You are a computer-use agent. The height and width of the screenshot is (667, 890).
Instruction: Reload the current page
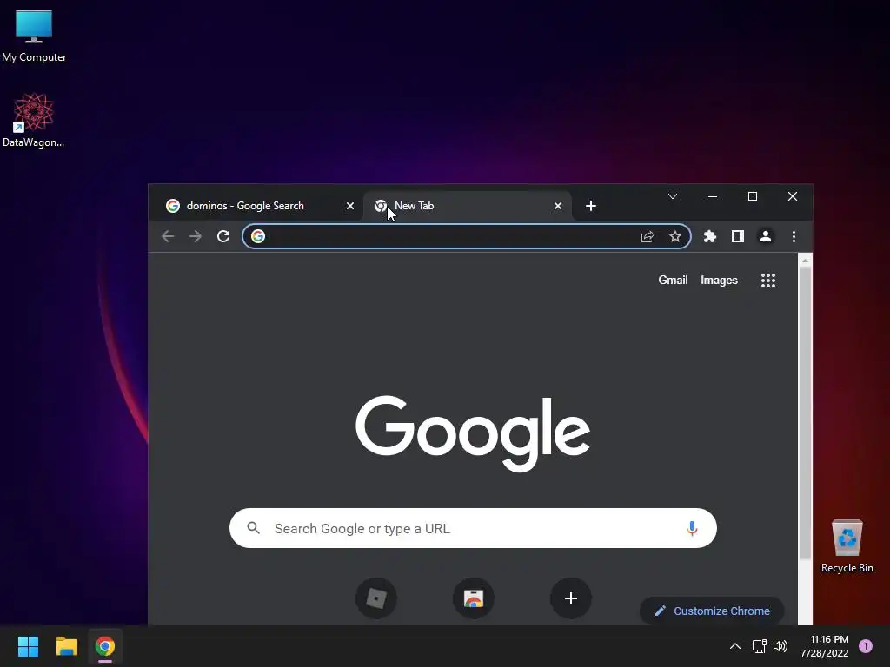pyautogui.click(x=223, y=236)
